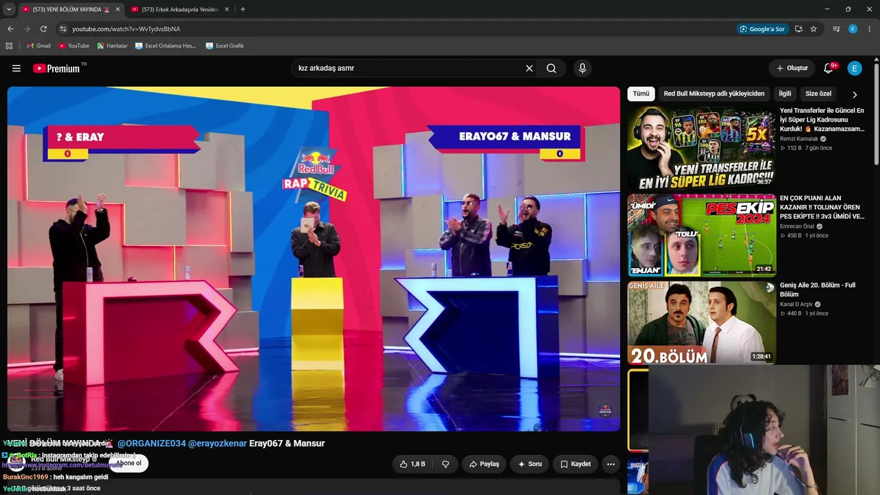
Task: Open the Haritalar bookmark
Action: [112, 46]
